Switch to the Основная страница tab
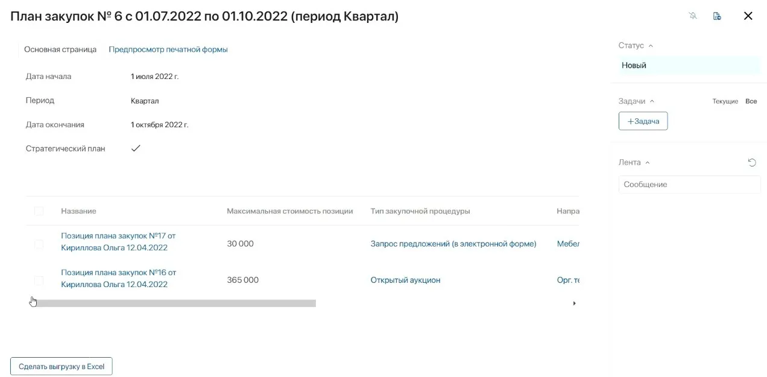This screenshot has height=377, width=767. tap(60, 49)
